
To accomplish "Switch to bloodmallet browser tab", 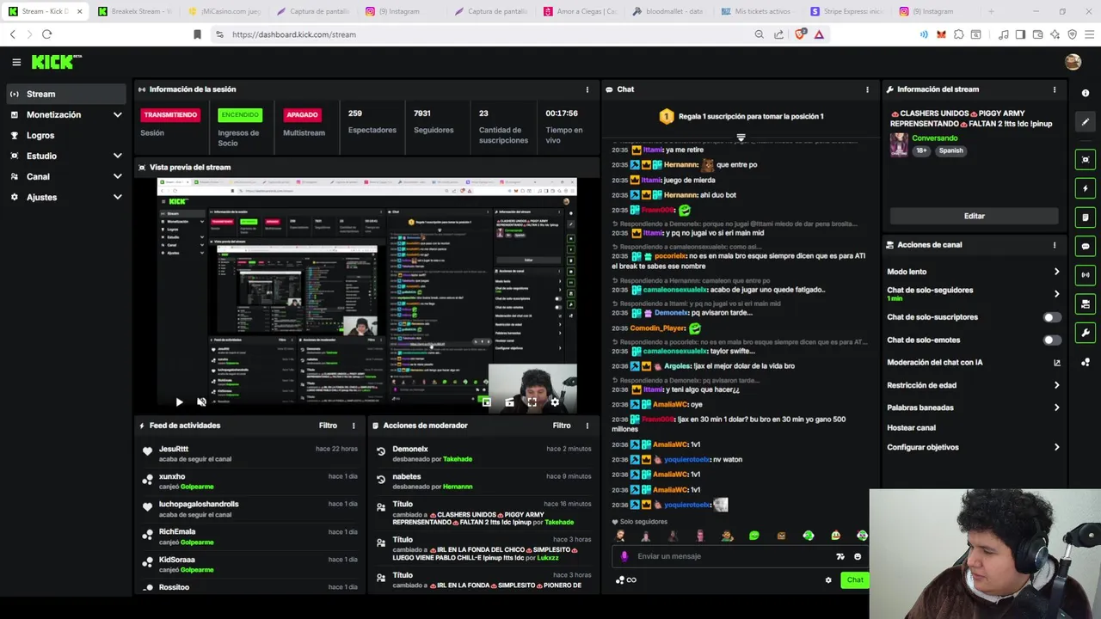I will [669, 11].
